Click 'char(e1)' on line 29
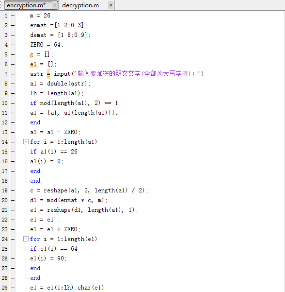Image resolution: width=285 pixels, height=292 pixels. coord(91,288)
